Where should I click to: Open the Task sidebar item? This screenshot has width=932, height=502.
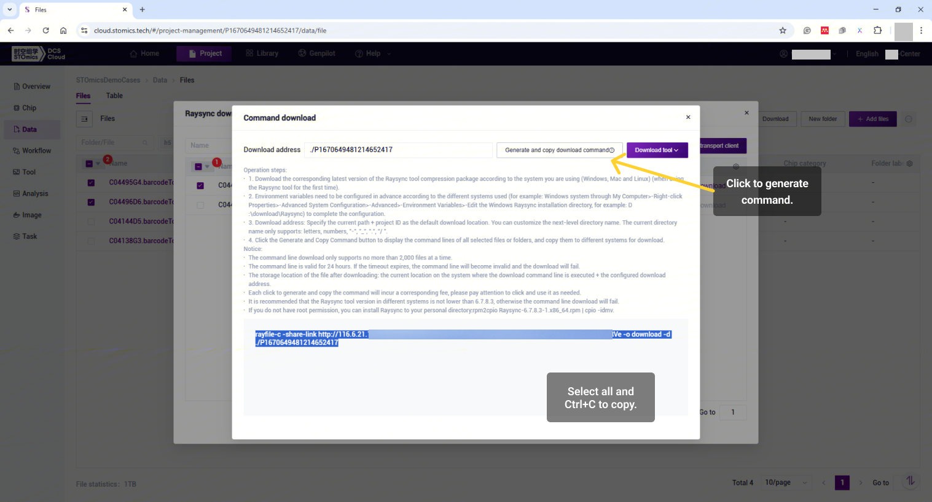(32, 236)
